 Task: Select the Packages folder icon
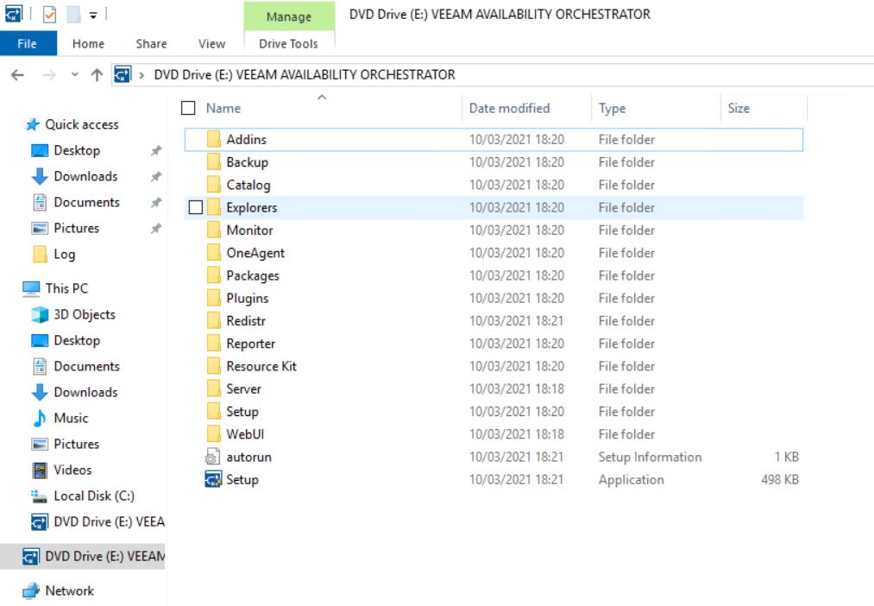point(214,275)
